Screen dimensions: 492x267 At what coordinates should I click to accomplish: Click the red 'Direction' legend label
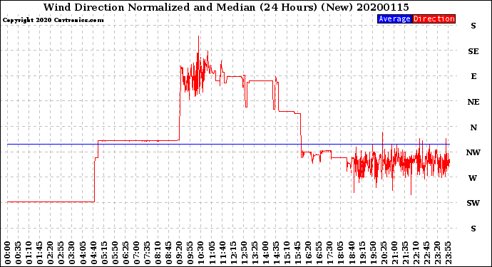[x=434, y=19]
